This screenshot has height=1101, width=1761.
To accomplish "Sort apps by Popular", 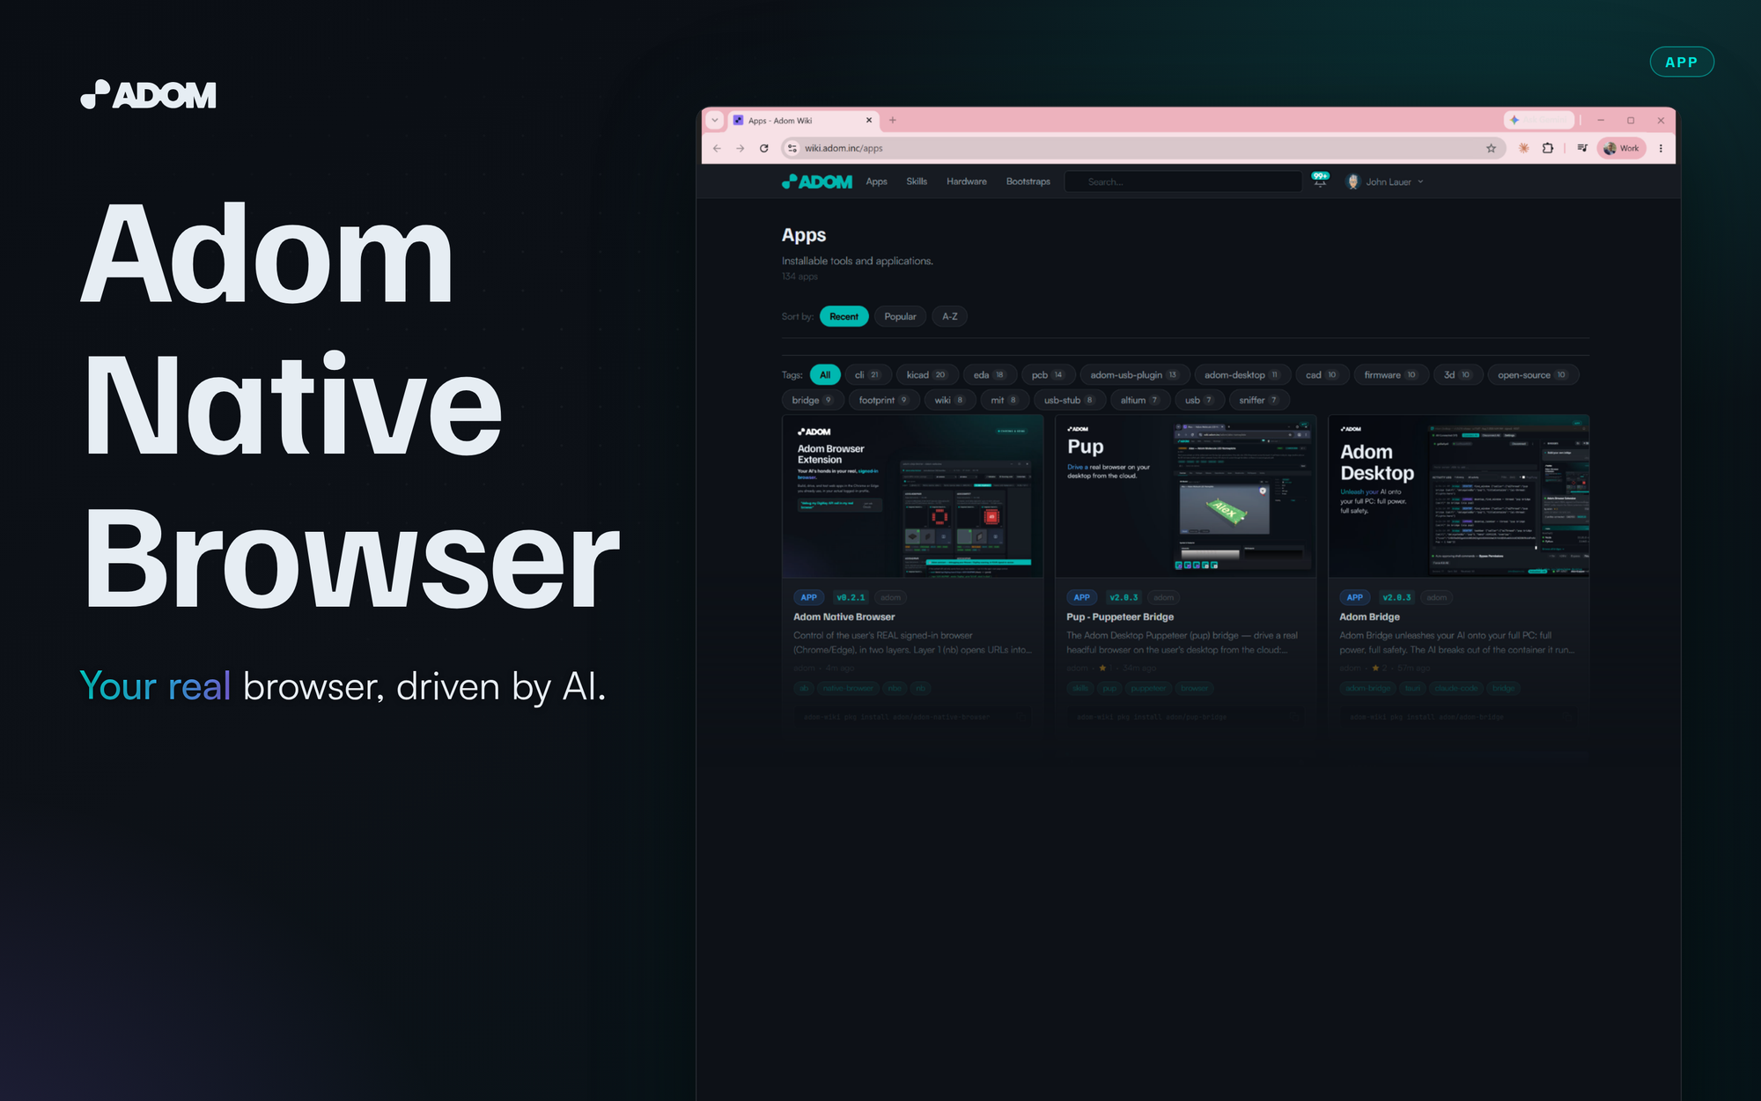I will [900, 316].
